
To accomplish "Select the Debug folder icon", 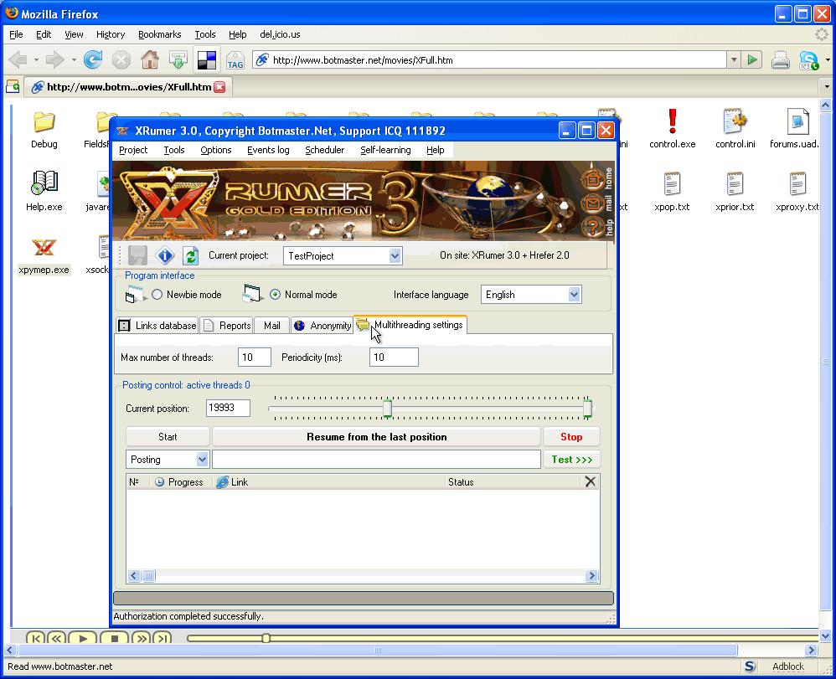I will click(44, 122).
